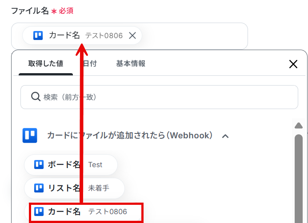The height and width of the screenshot is (223, 308).
Task: Collapse カードにファイルが追加されたら(Webhook) group heading
Action: pos(130,135)
